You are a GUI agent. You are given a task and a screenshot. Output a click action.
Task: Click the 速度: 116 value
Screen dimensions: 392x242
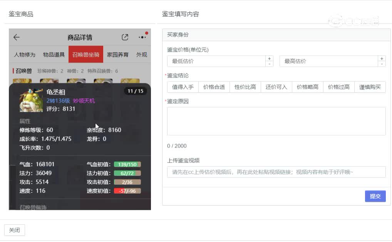(x=32, y=191)
